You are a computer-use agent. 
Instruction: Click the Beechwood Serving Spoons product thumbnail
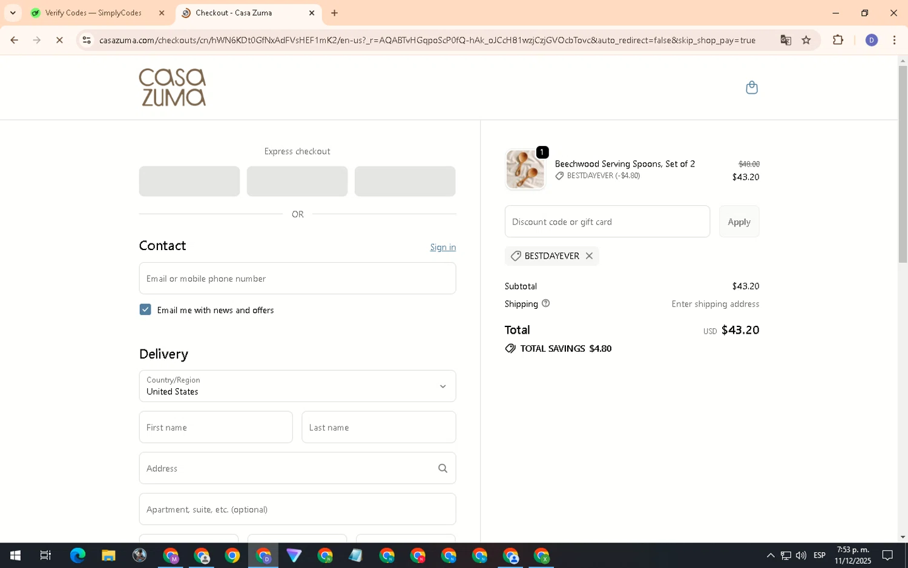click(525, 170)
